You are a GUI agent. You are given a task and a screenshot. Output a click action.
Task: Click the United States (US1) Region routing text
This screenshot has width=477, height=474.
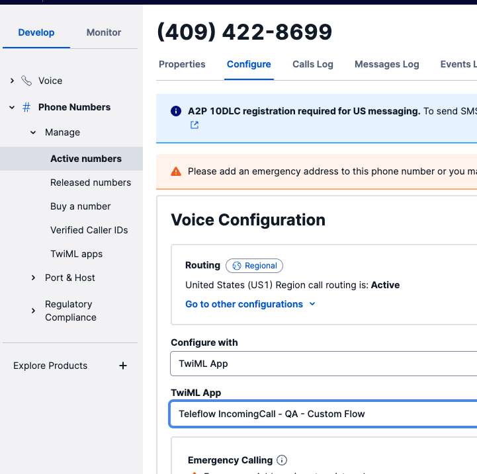[x=292, y=285]
